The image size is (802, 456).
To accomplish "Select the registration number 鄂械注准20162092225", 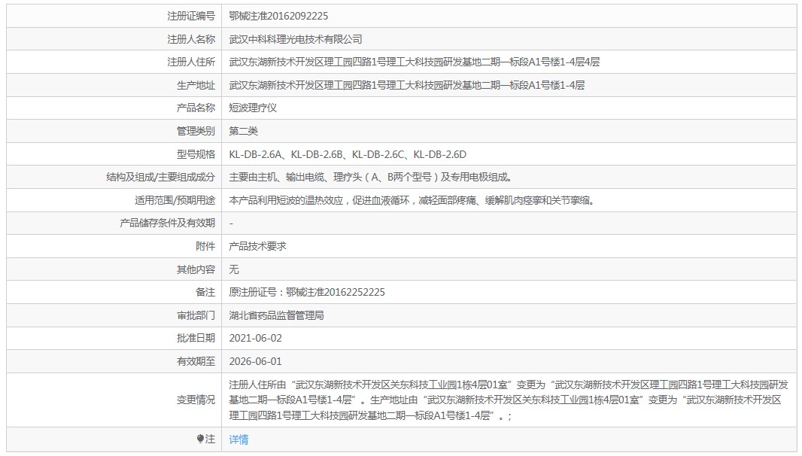I will coord(279,16).
